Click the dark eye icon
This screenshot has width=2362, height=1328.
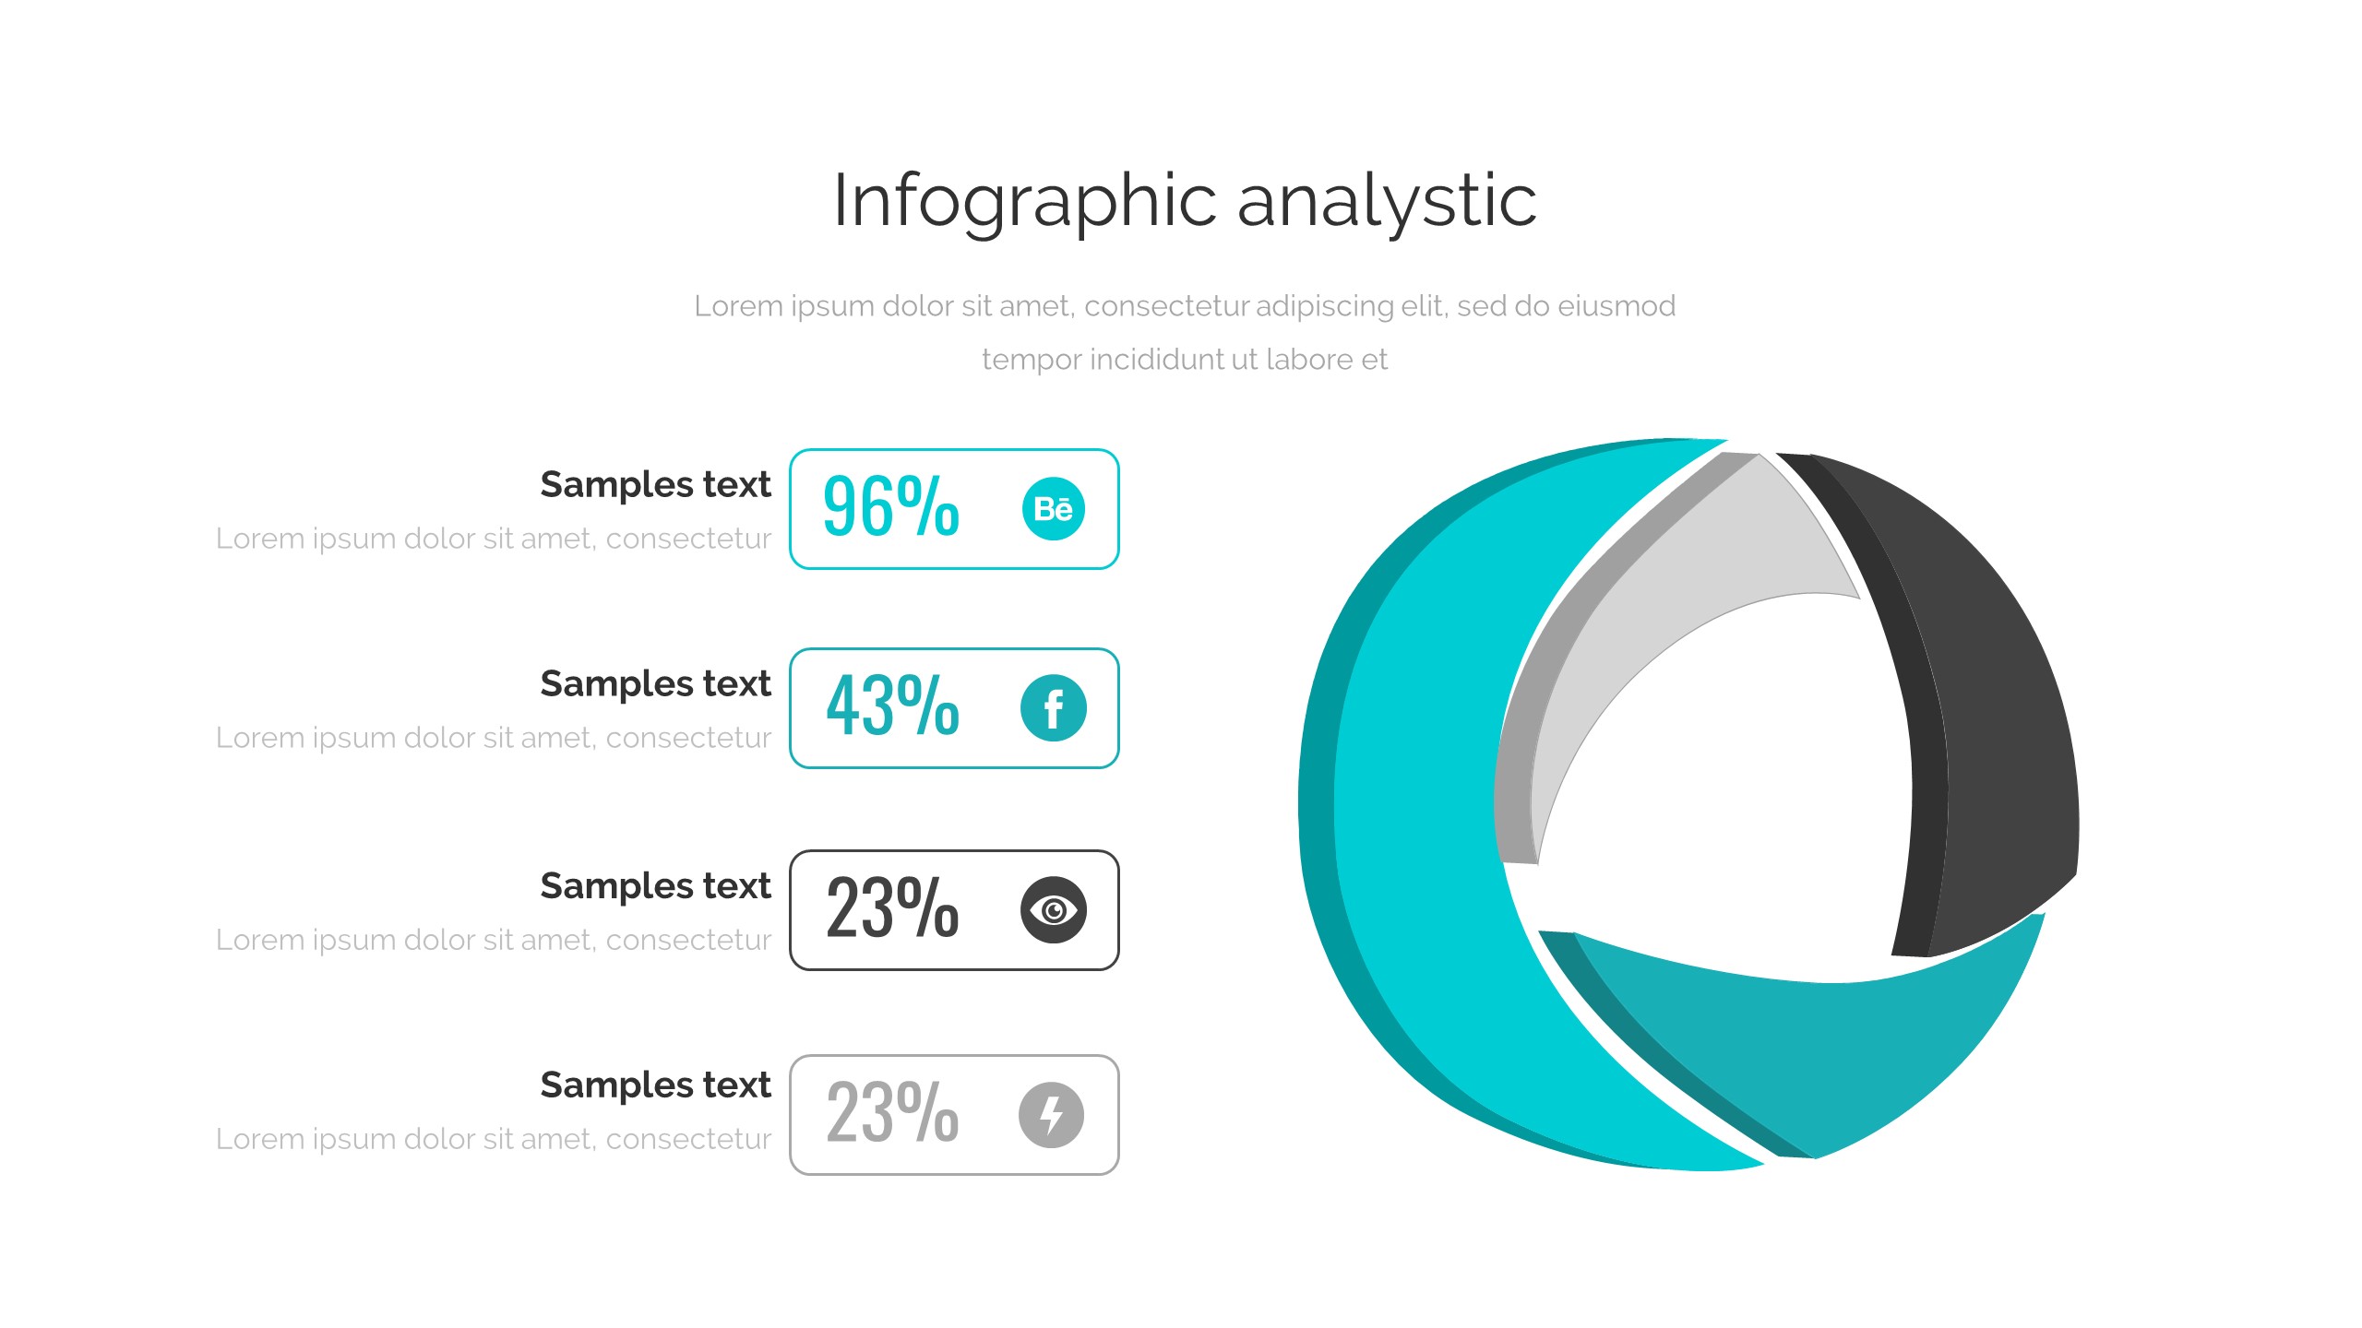click(x=1053, y=910)
